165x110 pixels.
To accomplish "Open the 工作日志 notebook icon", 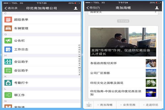I will point(8,50).
